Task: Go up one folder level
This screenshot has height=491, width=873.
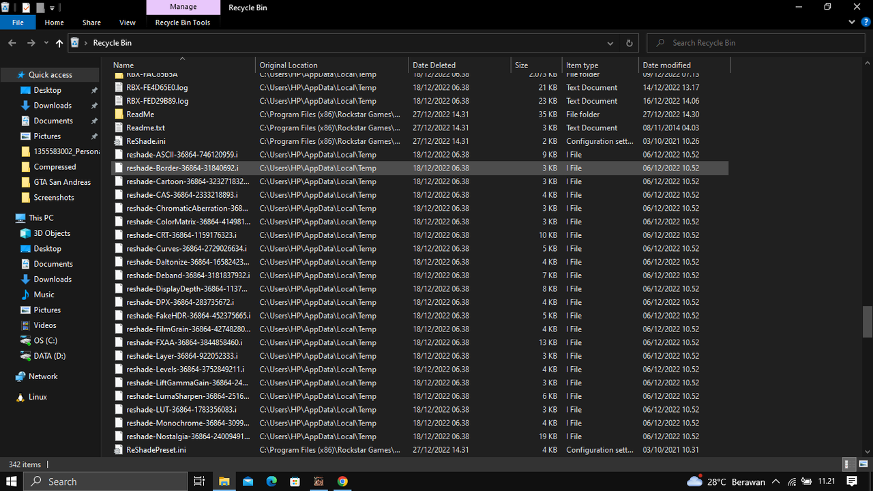Action: click(x=59, y=43)
